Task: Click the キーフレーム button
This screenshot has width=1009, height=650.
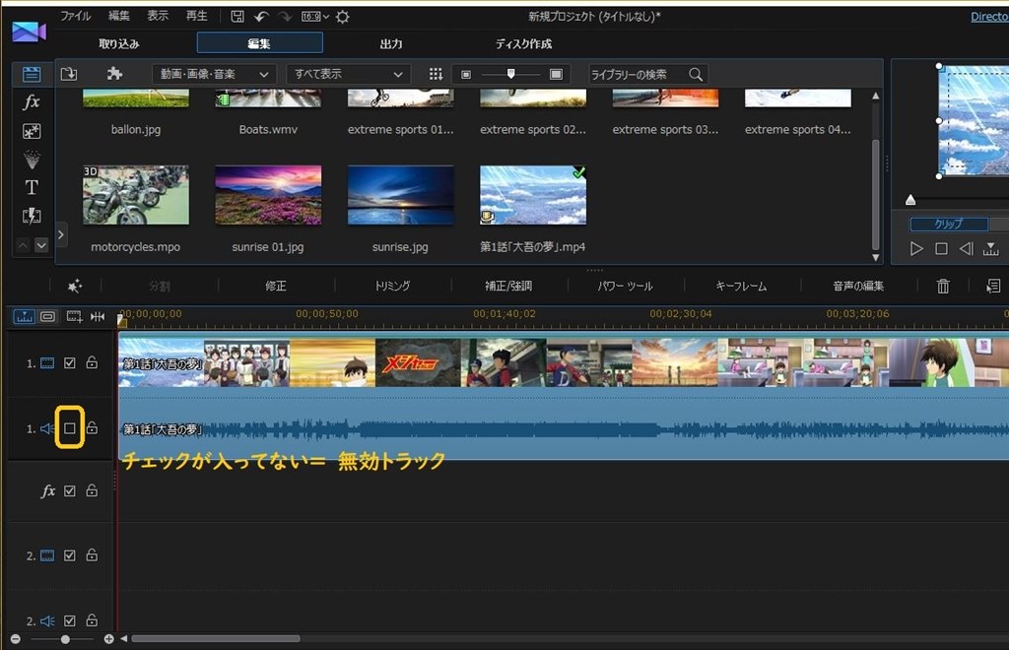Action: (x=740, y=285)
